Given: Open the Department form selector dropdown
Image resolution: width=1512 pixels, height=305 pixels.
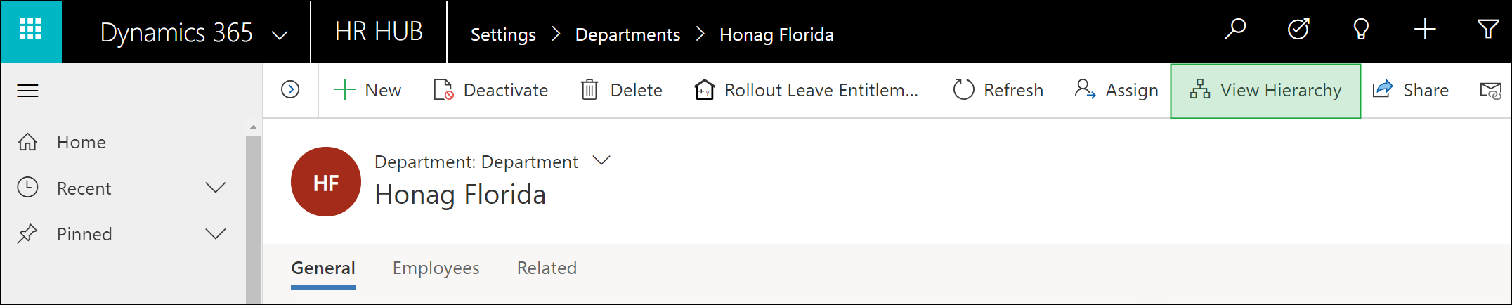Looking at the screenshot, I should pos(601,161).
